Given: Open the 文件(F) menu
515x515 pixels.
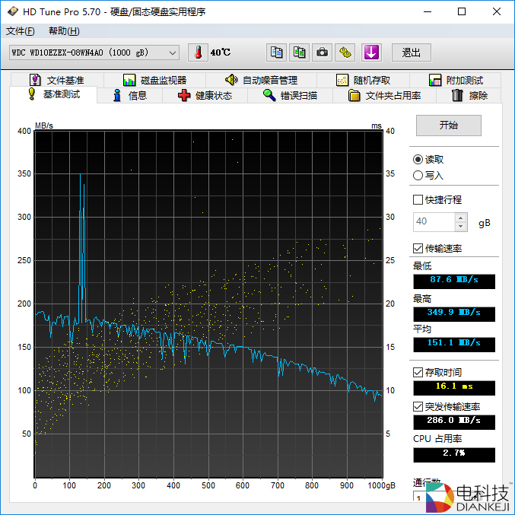Looking at the screenshot, I should click(x=21, y=31).
